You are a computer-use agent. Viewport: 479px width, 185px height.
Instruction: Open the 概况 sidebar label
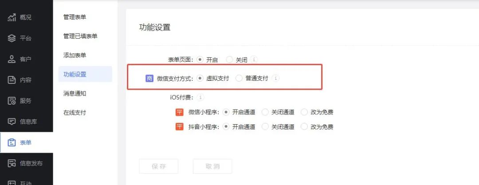coord(26,17)
